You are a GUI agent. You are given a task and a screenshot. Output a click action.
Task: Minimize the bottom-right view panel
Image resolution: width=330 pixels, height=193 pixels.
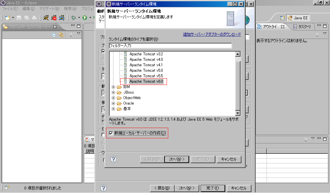pyautogui.click(x=319, y=138)
